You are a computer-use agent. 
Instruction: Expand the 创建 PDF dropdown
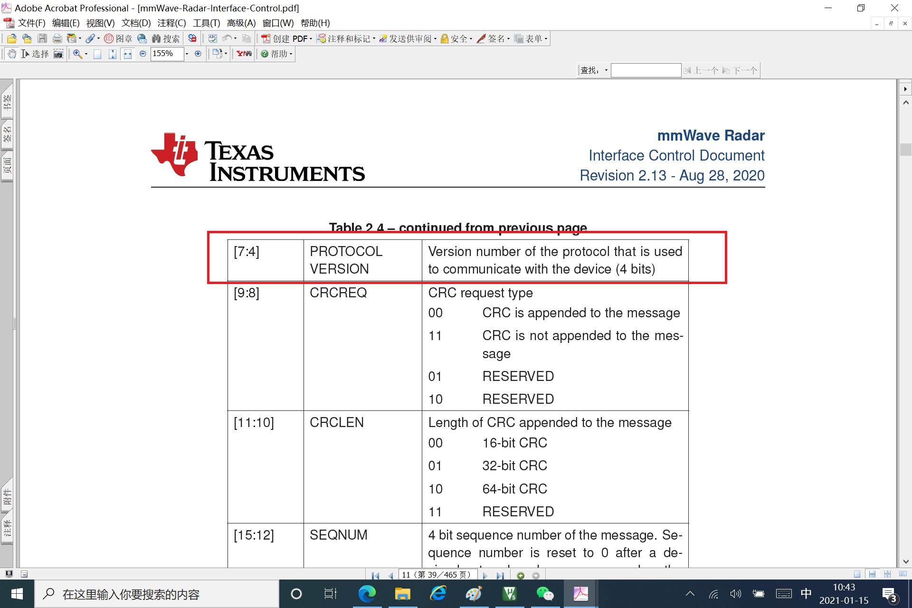coord(311,38)
